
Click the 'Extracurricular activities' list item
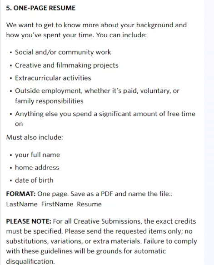[53, 78]
